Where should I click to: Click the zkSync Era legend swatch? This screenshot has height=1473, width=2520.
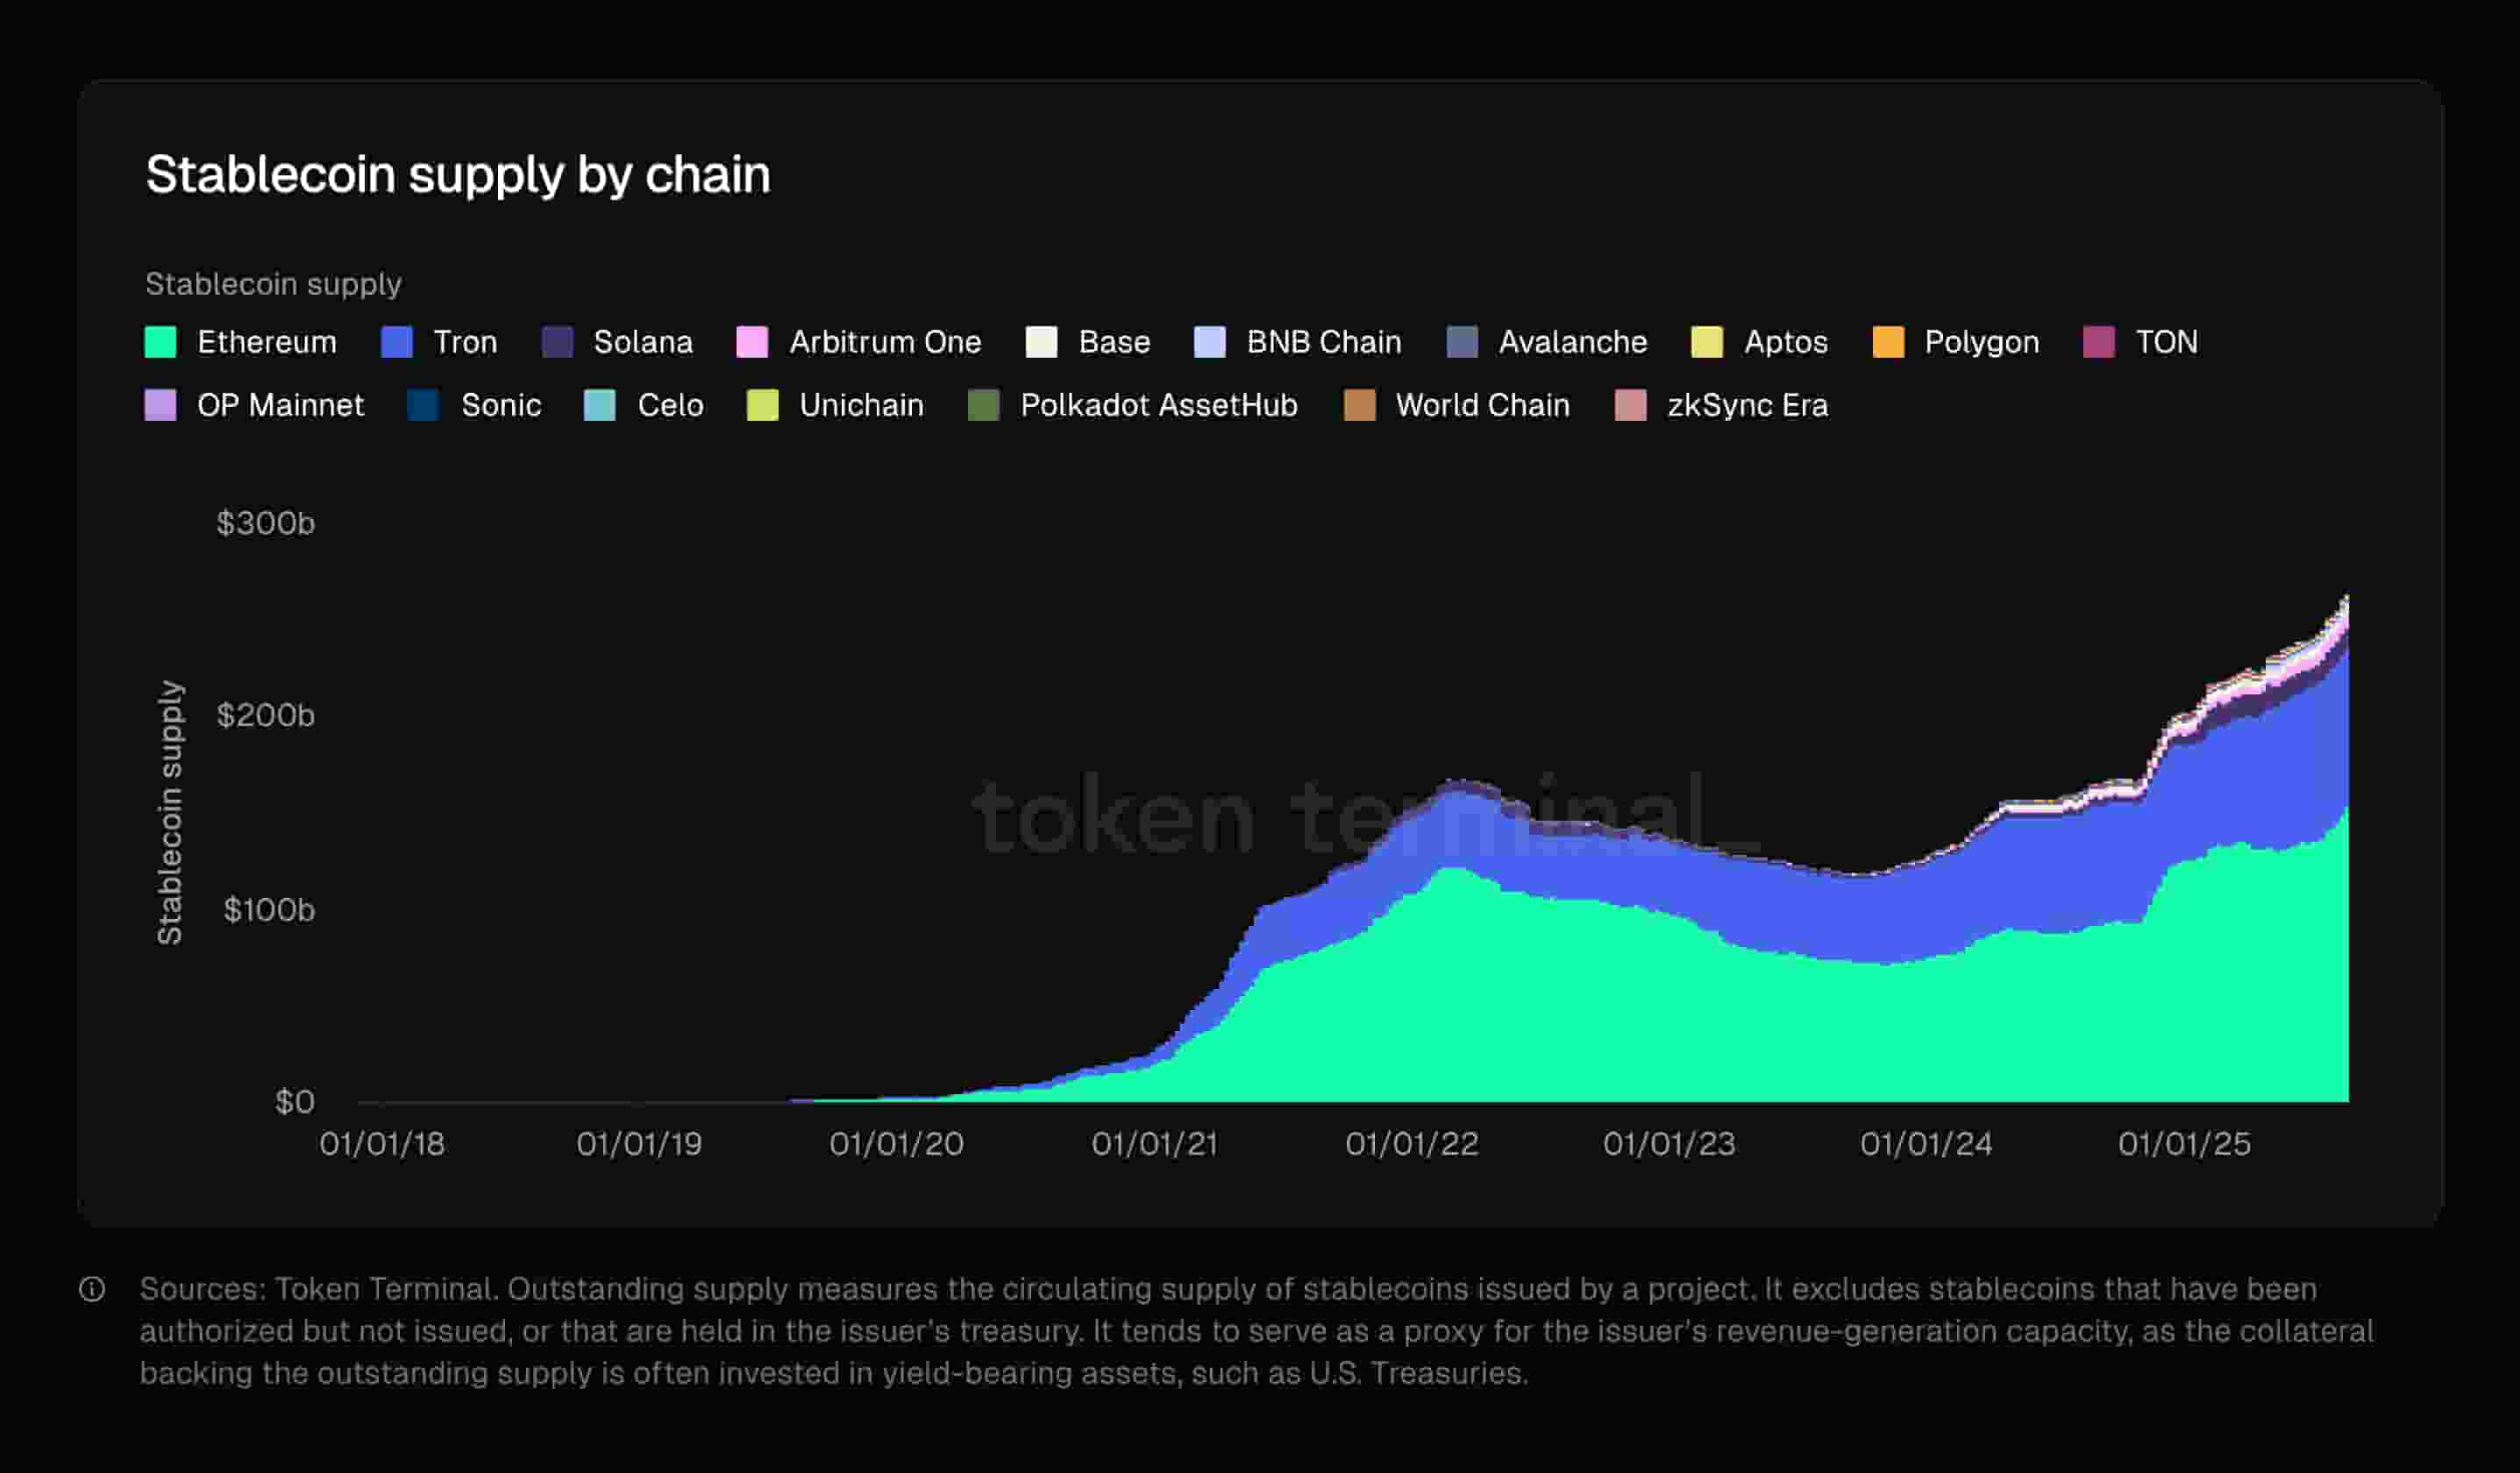tap(1631, 405)
